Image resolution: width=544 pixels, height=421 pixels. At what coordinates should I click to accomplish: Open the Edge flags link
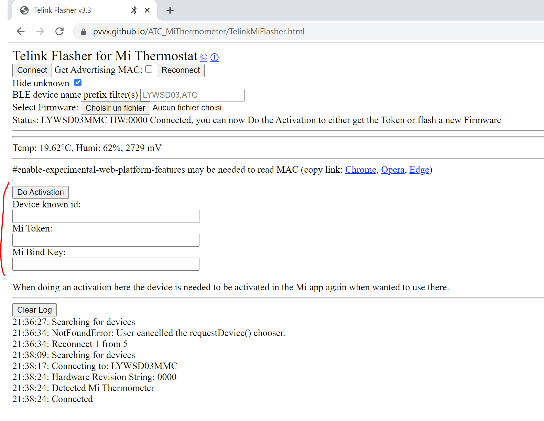(x=419, y=170)
